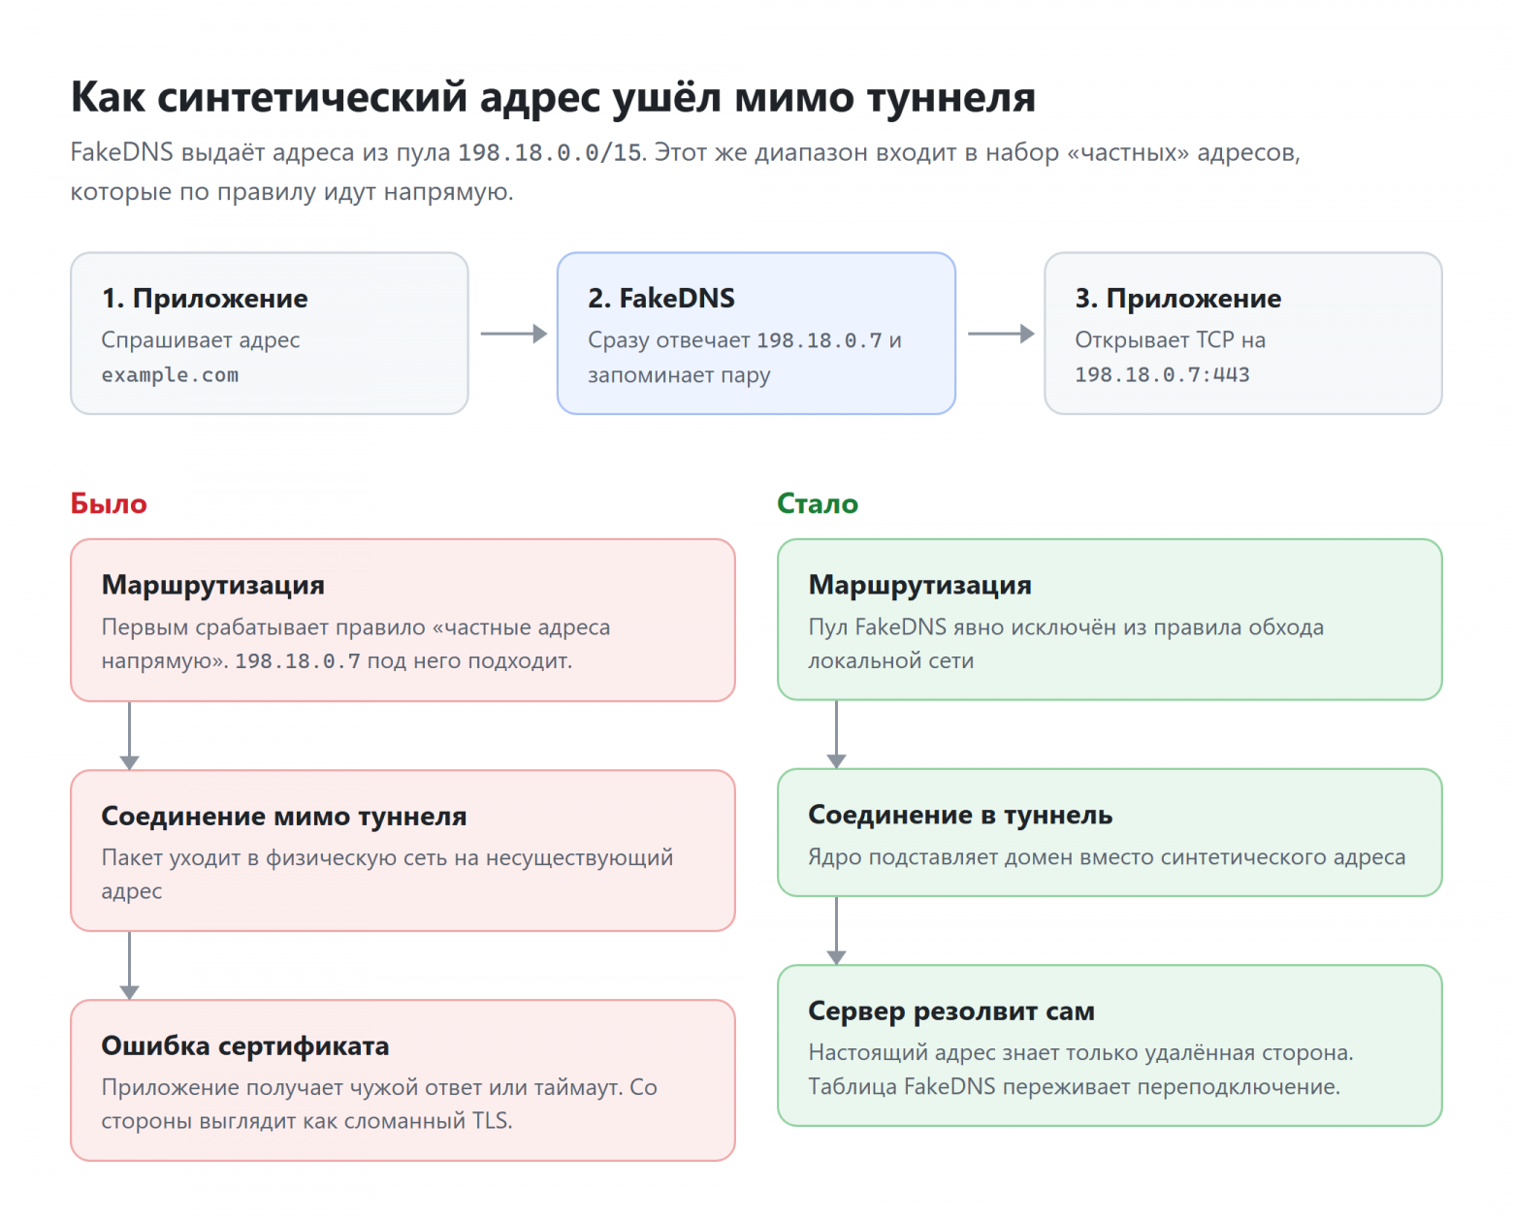Viewport: 1513px width, 1220px height.
Task: Click the red label "Было"
Action: [109, 504]
